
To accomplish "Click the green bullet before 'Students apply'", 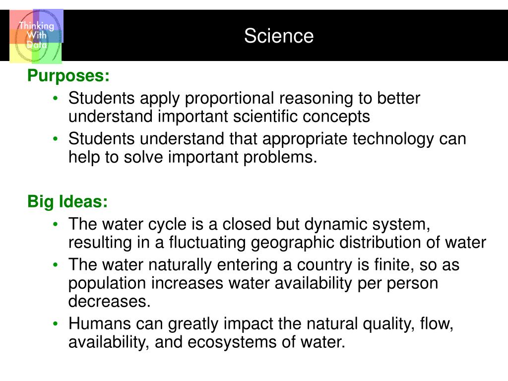I will pos(56,98).
